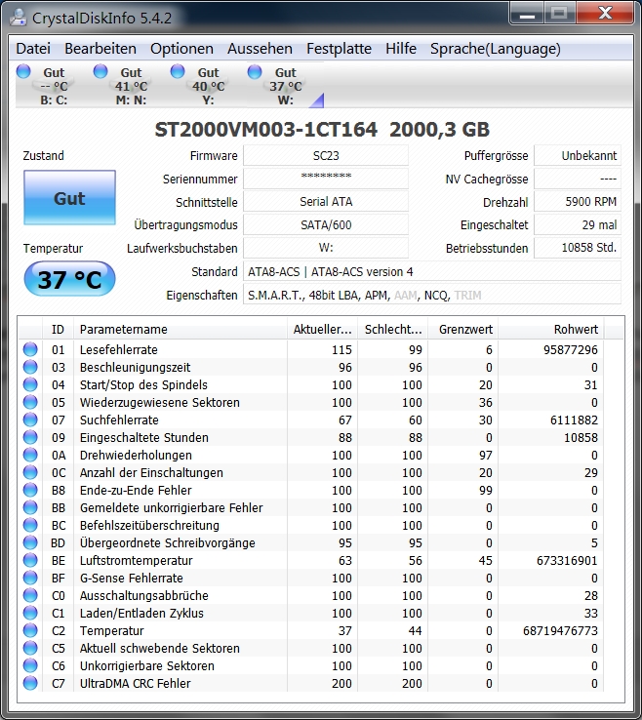Open the Aussehen menu
The image size is (642, 720).
tap(260, 49)
